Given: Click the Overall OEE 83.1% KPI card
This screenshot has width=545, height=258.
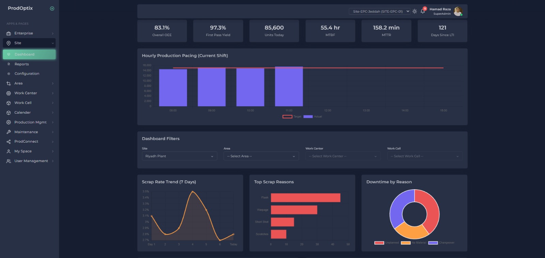Looking at the screenshot, I should 162,31.
